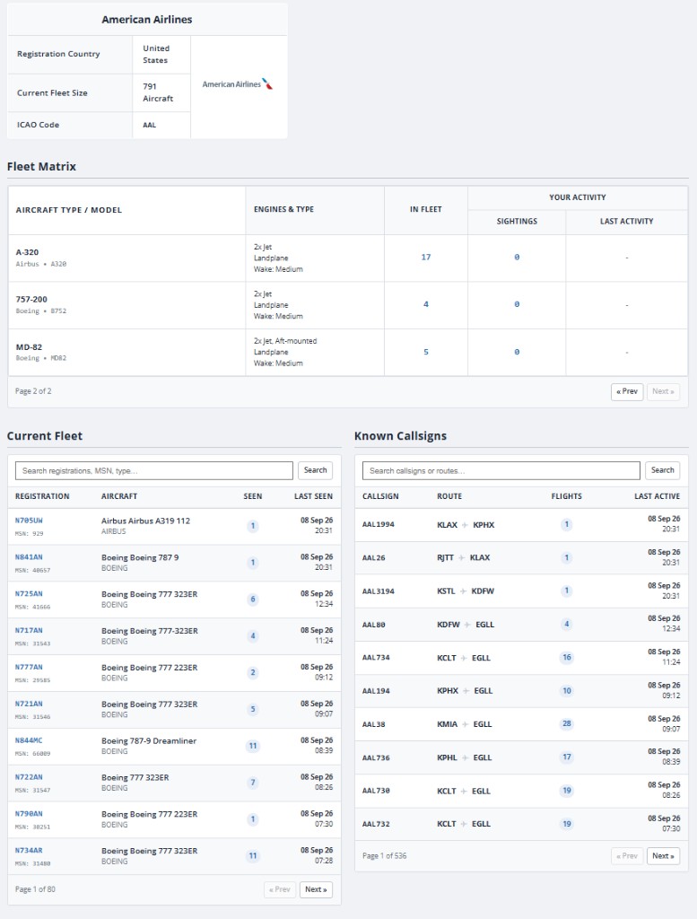The width and height of the screenshot is (697, 919).
Task: Select callsign AAL732
Action: [x=376, y=824]
